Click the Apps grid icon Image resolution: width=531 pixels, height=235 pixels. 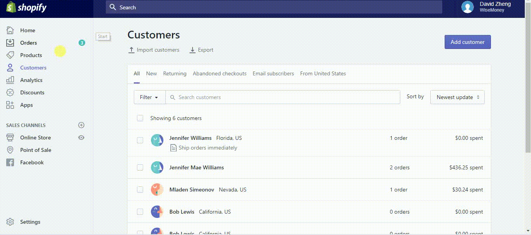pos(10,105)
